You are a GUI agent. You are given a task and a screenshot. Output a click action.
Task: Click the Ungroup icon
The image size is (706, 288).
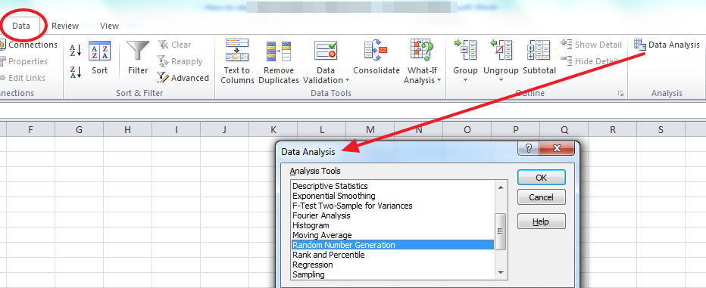[501, 51]
